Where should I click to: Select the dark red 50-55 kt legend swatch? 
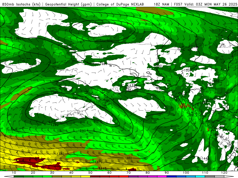[95, 177]
